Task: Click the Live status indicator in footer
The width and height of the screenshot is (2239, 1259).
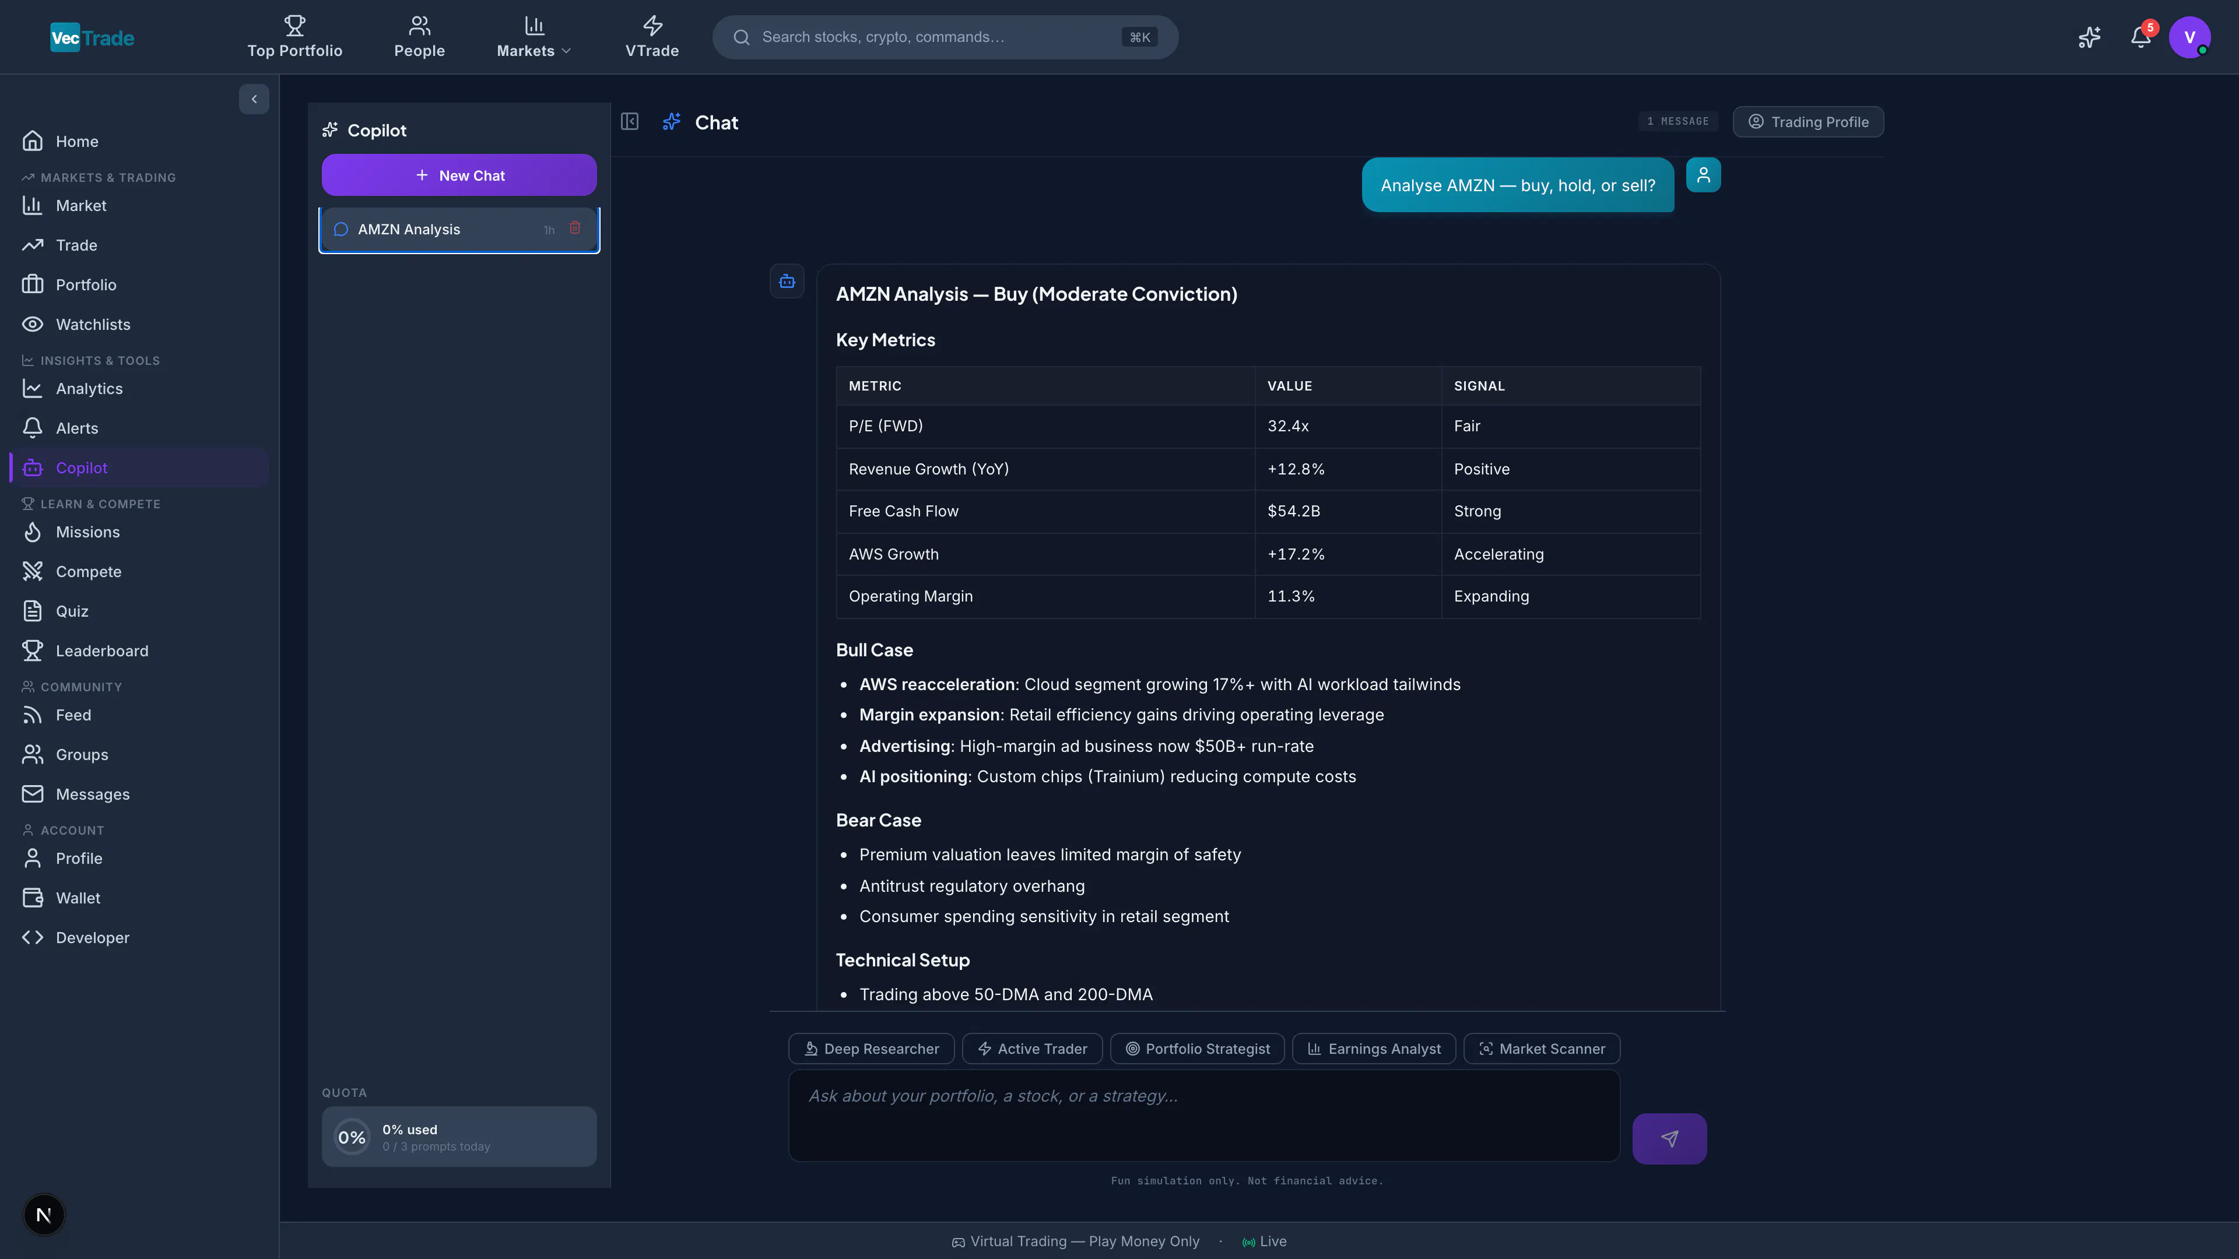Action: (1265, 1241)
